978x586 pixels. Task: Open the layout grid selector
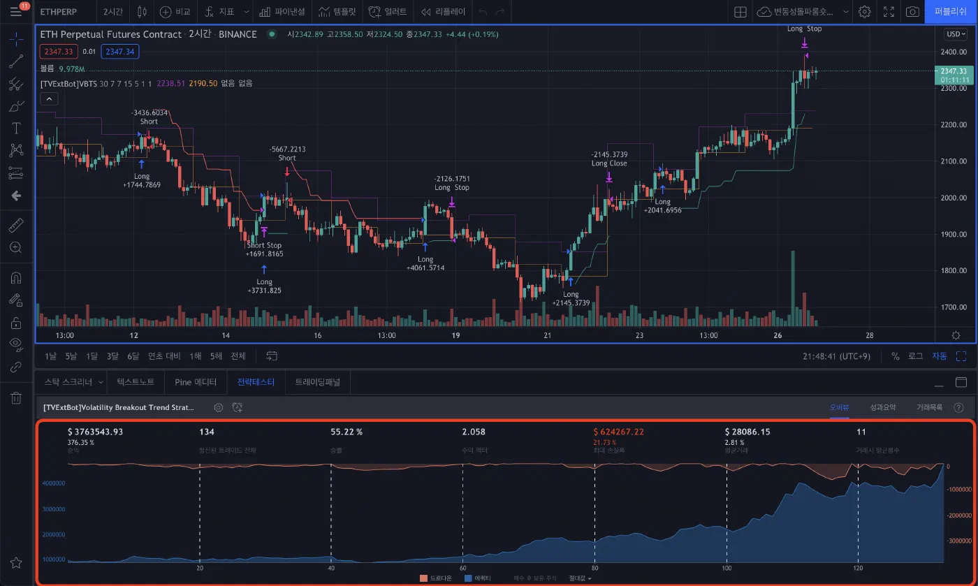point(740,12)
